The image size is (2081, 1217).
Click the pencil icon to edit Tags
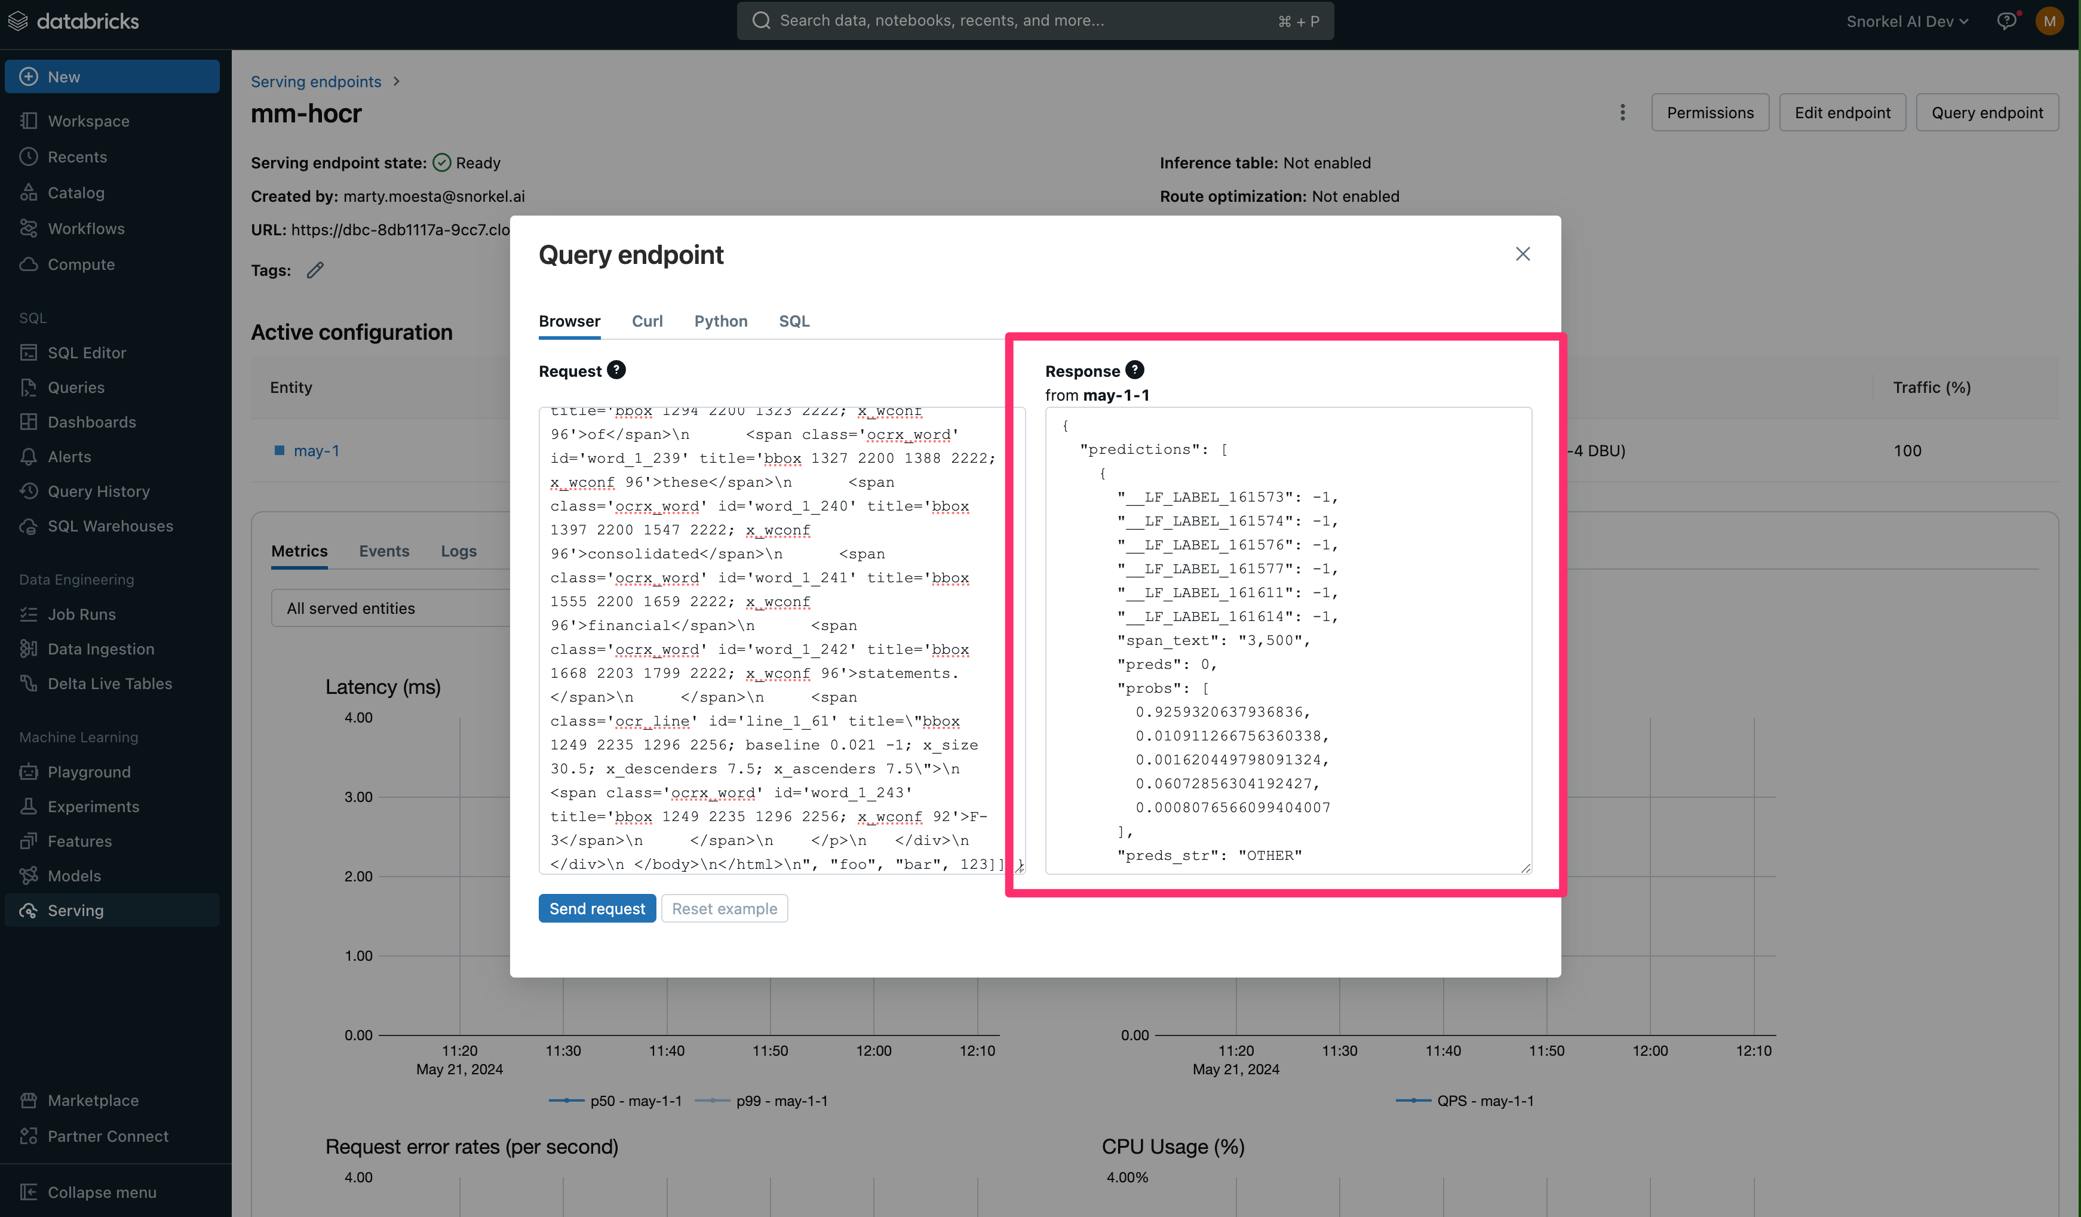(x=315, y=270)
